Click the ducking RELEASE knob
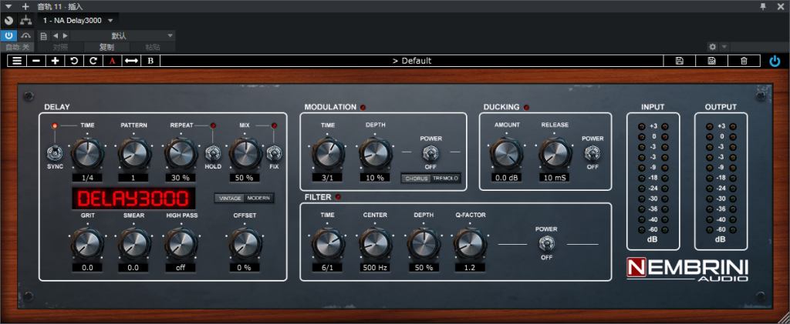The height and width of the screenshot is (324, 790). [555, 154]
